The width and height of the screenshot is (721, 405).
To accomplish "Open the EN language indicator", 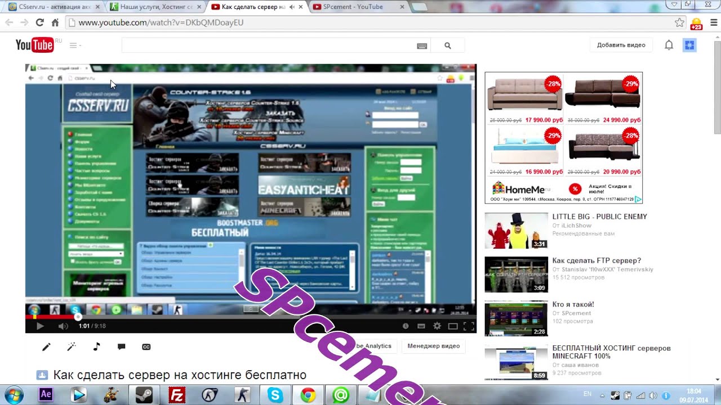I will (x=587, y=394).
